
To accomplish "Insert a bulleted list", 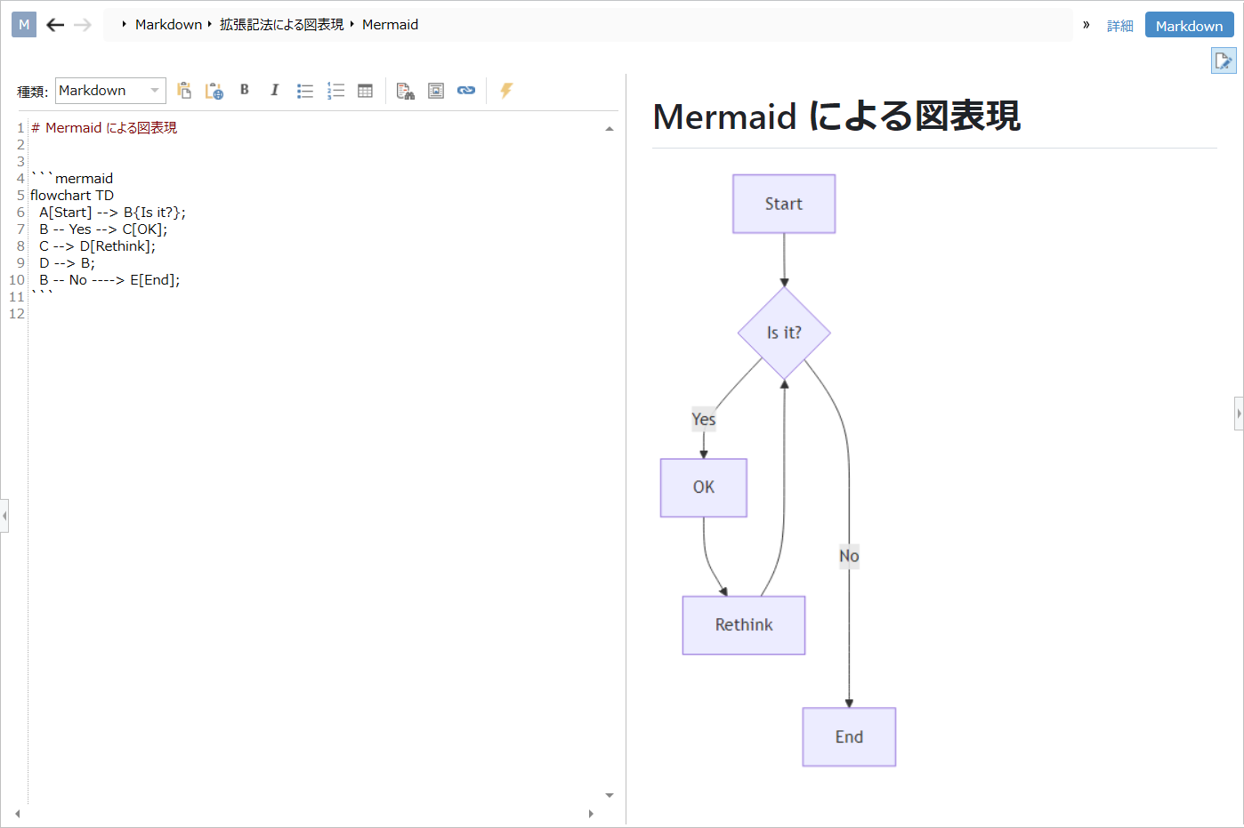I will 305,91.
